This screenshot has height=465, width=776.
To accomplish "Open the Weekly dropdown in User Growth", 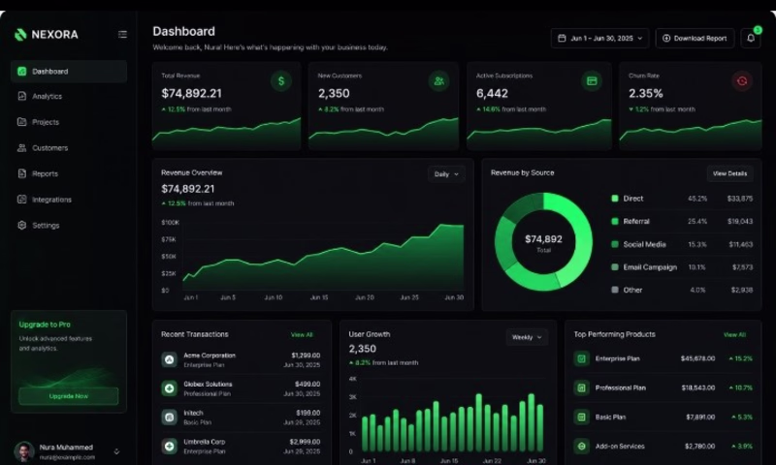I will 527,337.
